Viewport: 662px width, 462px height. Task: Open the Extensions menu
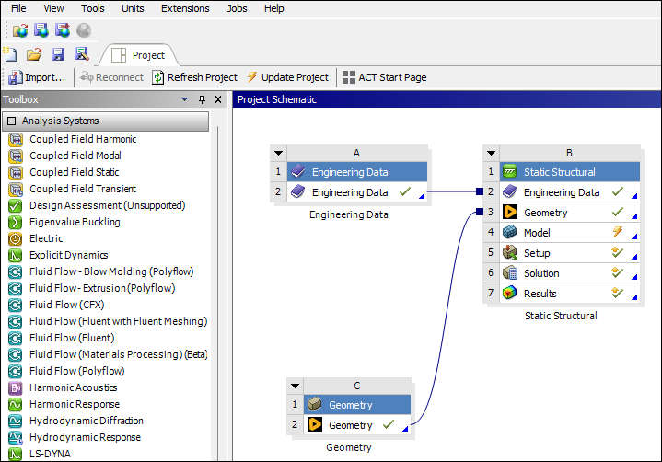185,8
